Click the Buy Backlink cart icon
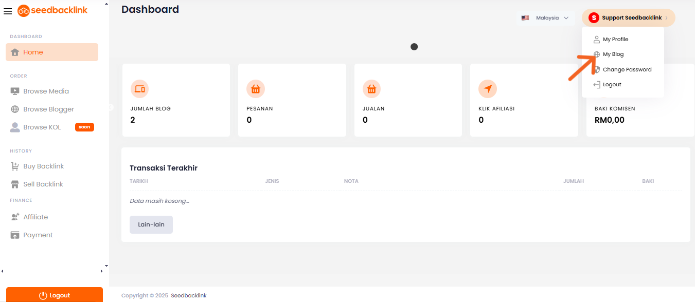The height and width of the screenshot is (302, 695). 15,166
